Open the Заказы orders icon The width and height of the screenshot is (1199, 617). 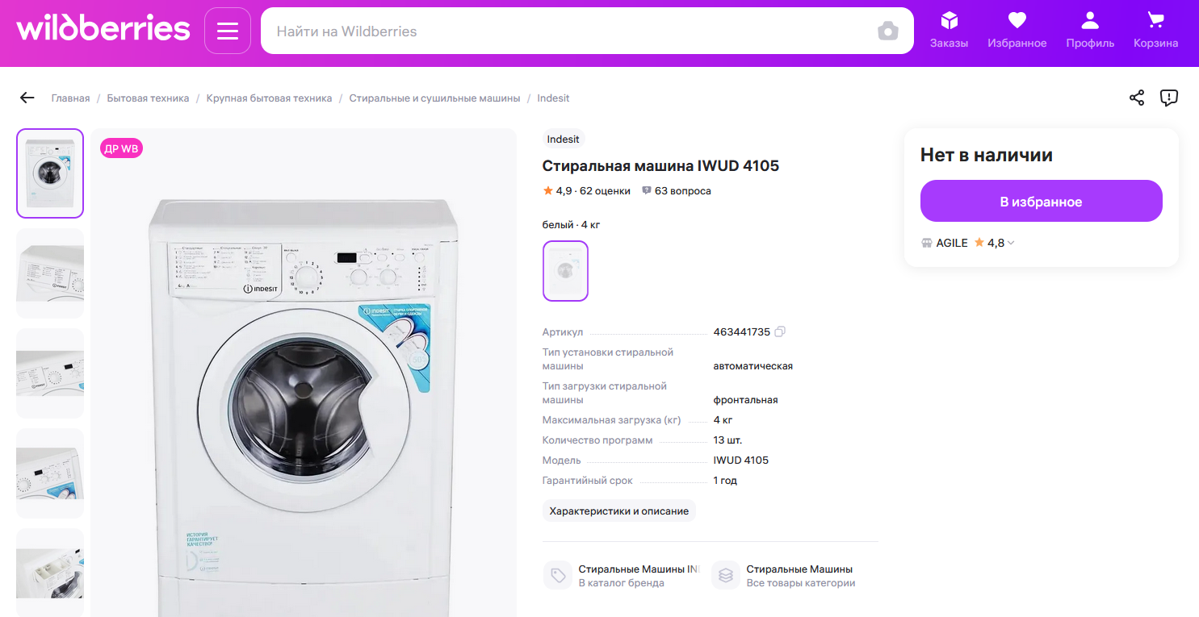949,31
